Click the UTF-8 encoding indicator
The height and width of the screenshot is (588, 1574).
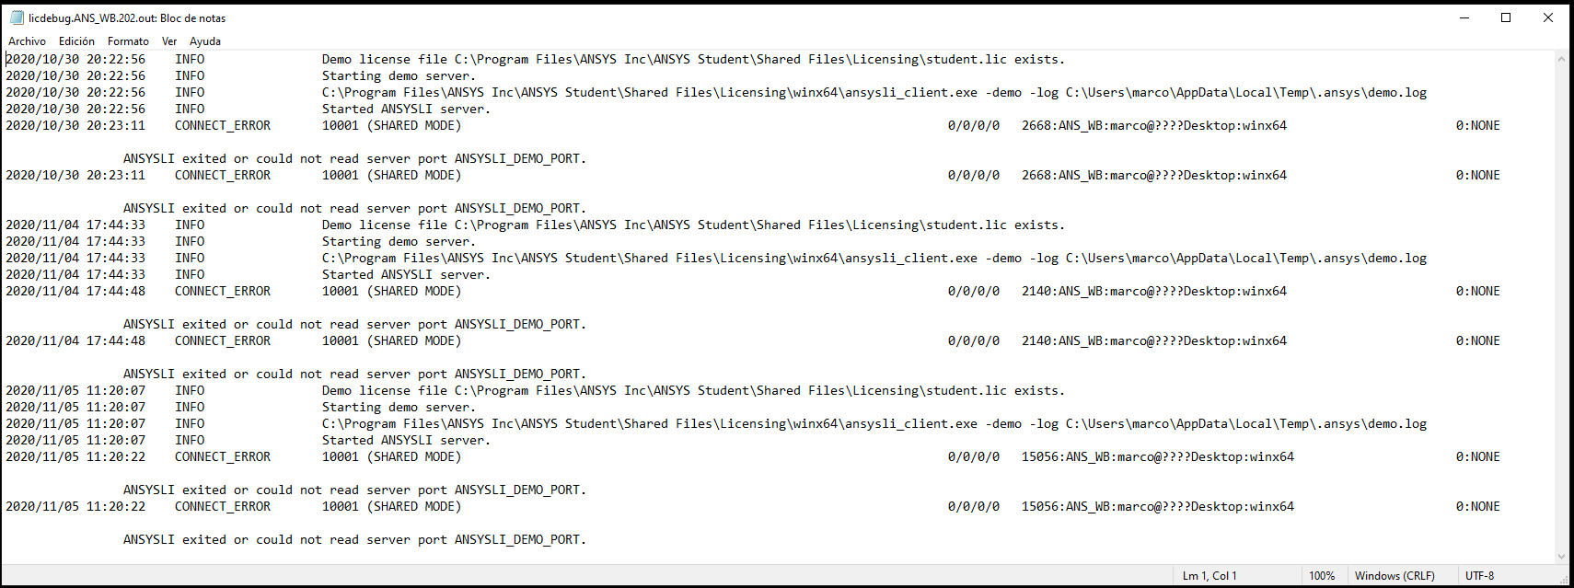click(x=1480, y=576)
